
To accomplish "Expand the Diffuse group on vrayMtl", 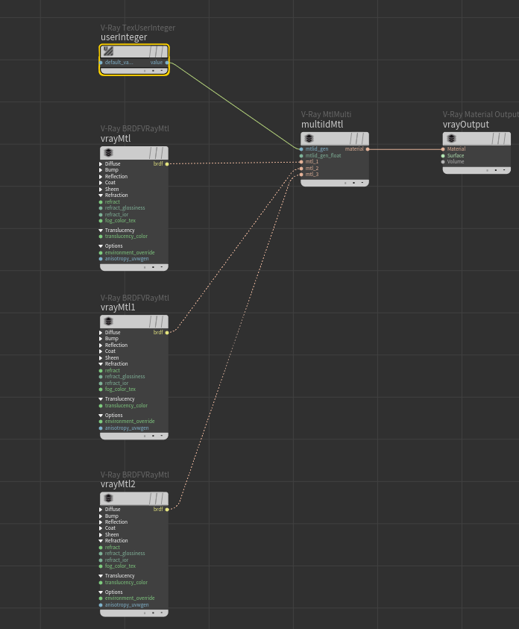I will coord(101,163).
